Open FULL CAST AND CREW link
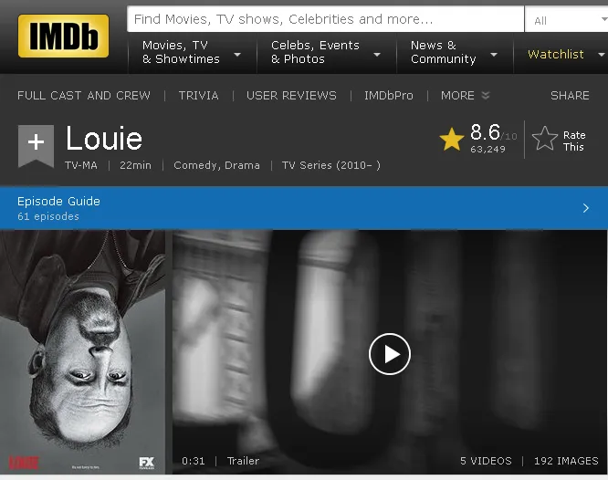 pyautogui.click(x=84, y=96)
